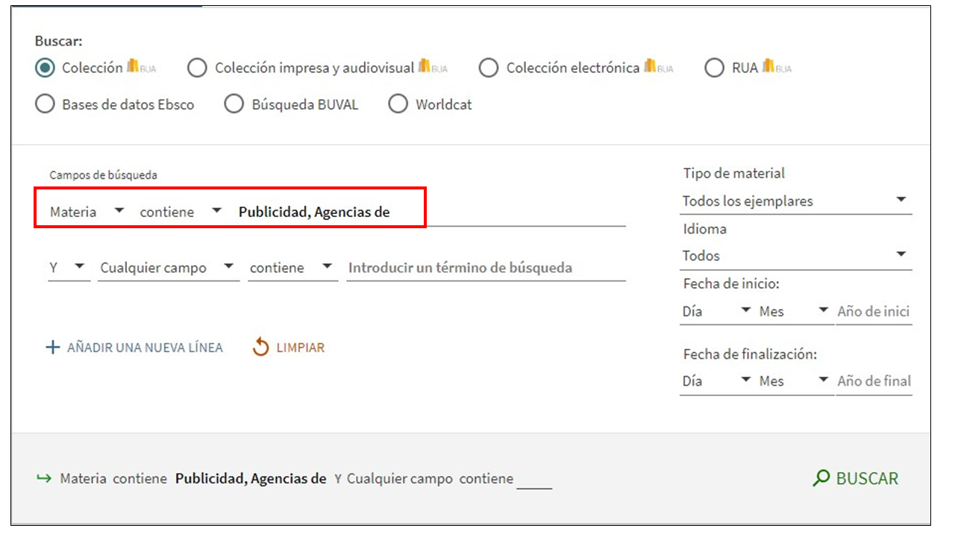
Task: Enable the Búsqueda BUVAL radio button
Action: click(234, 104)
